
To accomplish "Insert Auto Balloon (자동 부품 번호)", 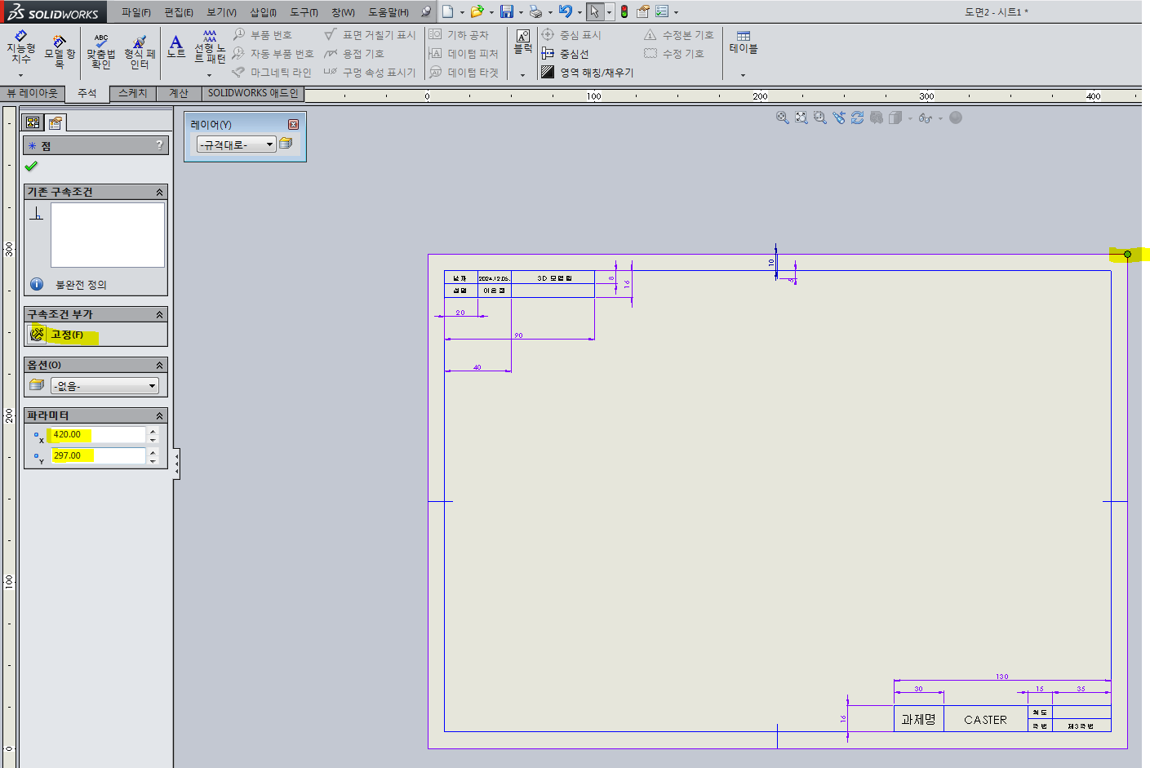I will 273,54.
